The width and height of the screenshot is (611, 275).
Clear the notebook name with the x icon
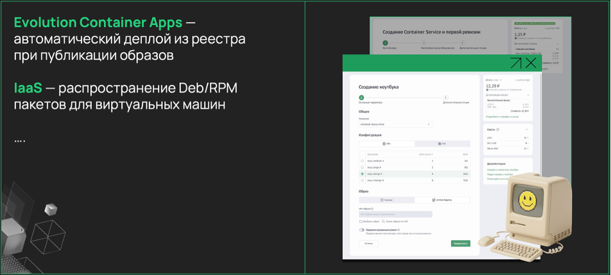click(x=429, y=125)
